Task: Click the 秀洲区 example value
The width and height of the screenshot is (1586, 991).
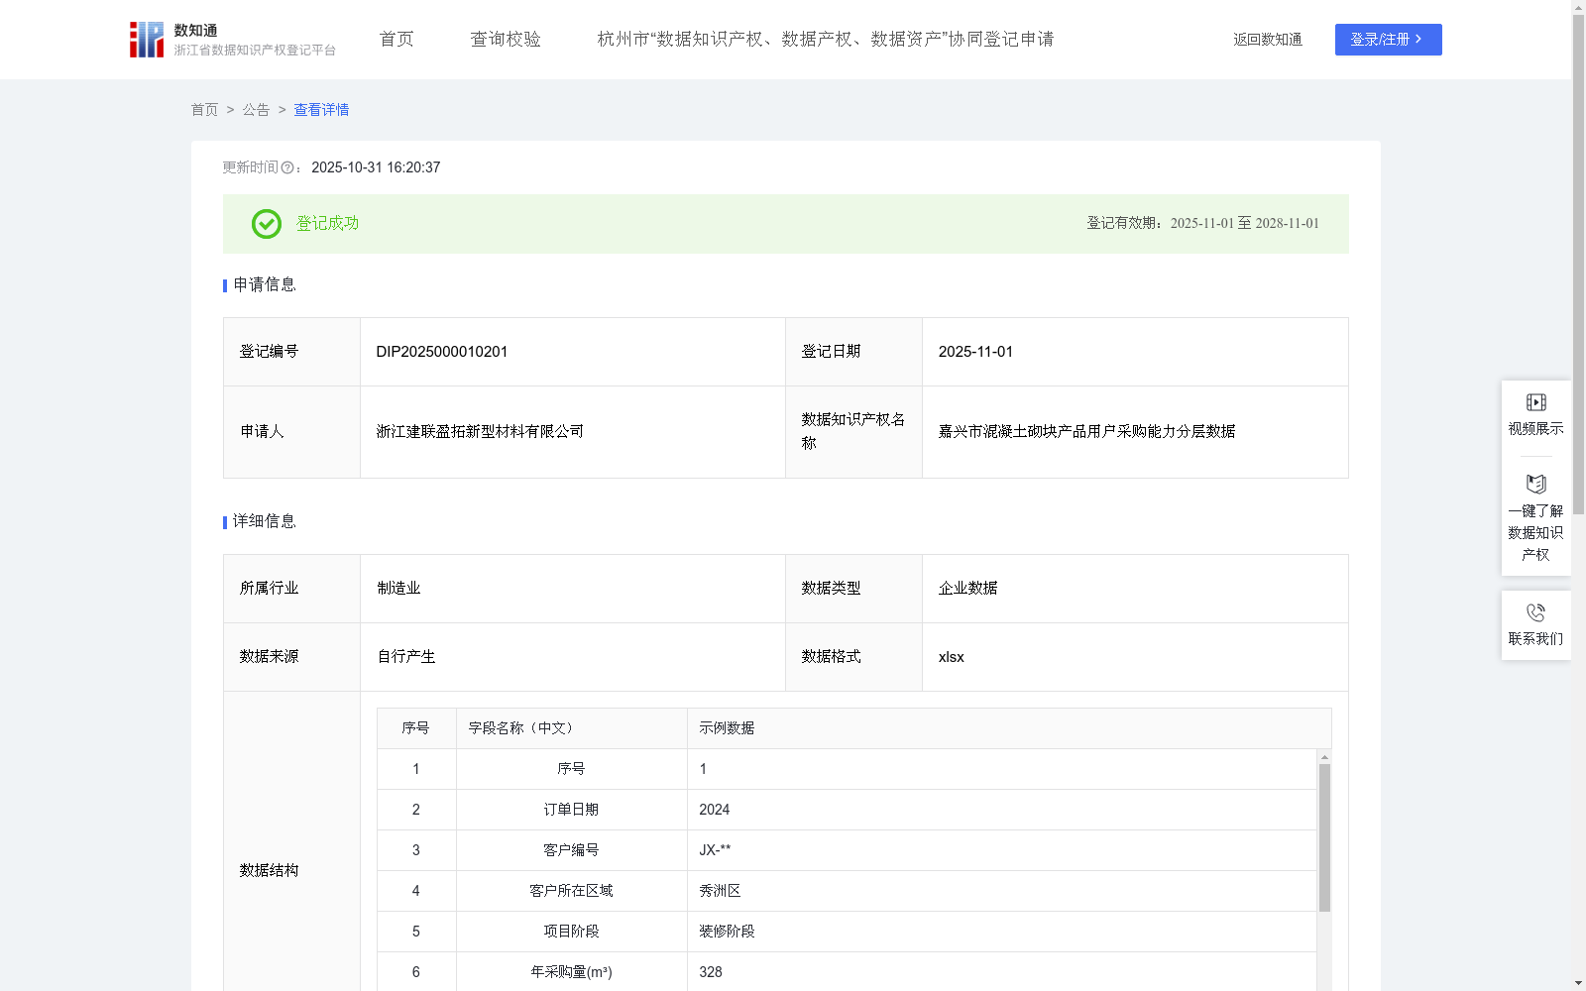Action: (x=720, y=891)
